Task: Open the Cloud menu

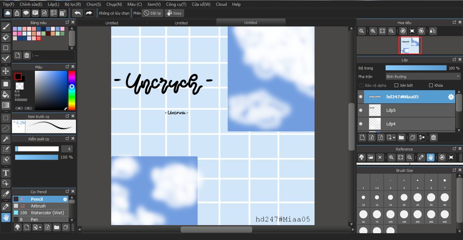Action: tap(221, 5)
